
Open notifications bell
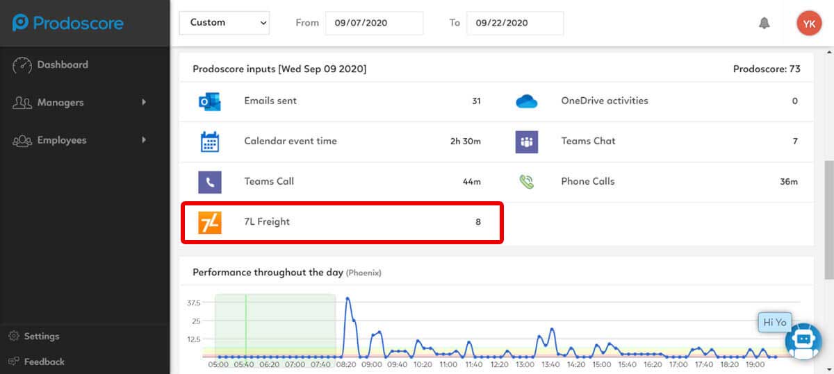pos(764,23)
